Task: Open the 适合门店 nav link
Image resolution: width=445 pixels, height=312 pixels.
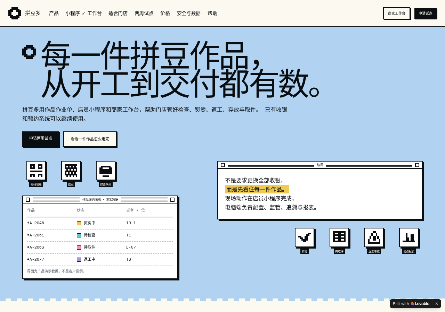Action: pyautogui.click(x=118, y=13)
